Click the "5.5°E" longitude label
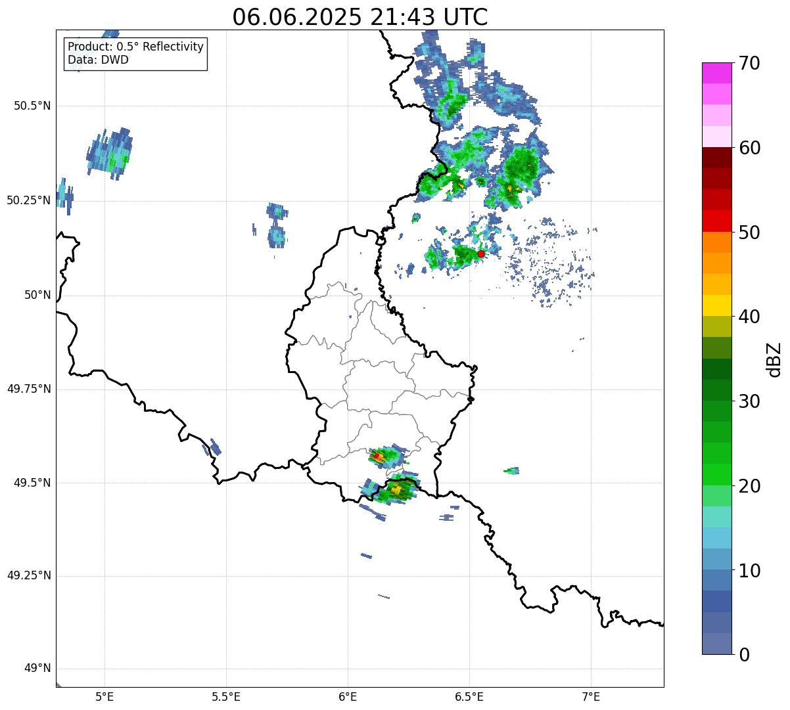This screenshot has width=790, height=710. [x=226, y=698]
